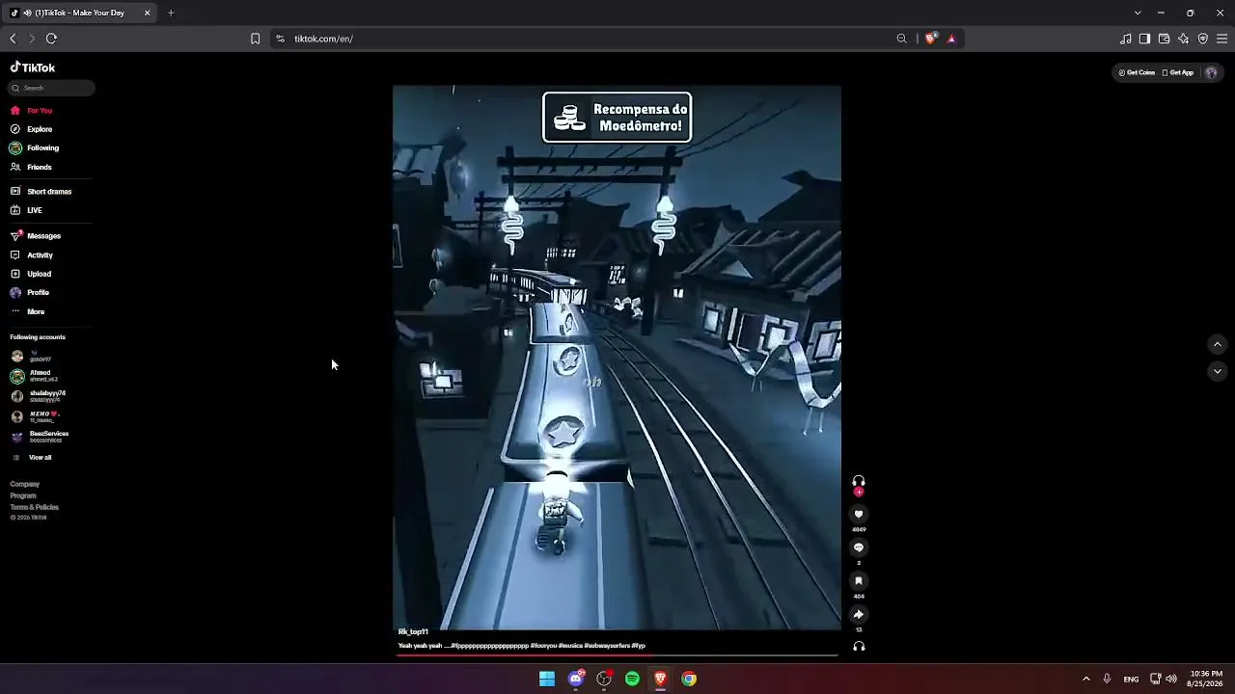Open the Brave Wallet
The image size is (1235, 694).
[x=1164, y=39]
